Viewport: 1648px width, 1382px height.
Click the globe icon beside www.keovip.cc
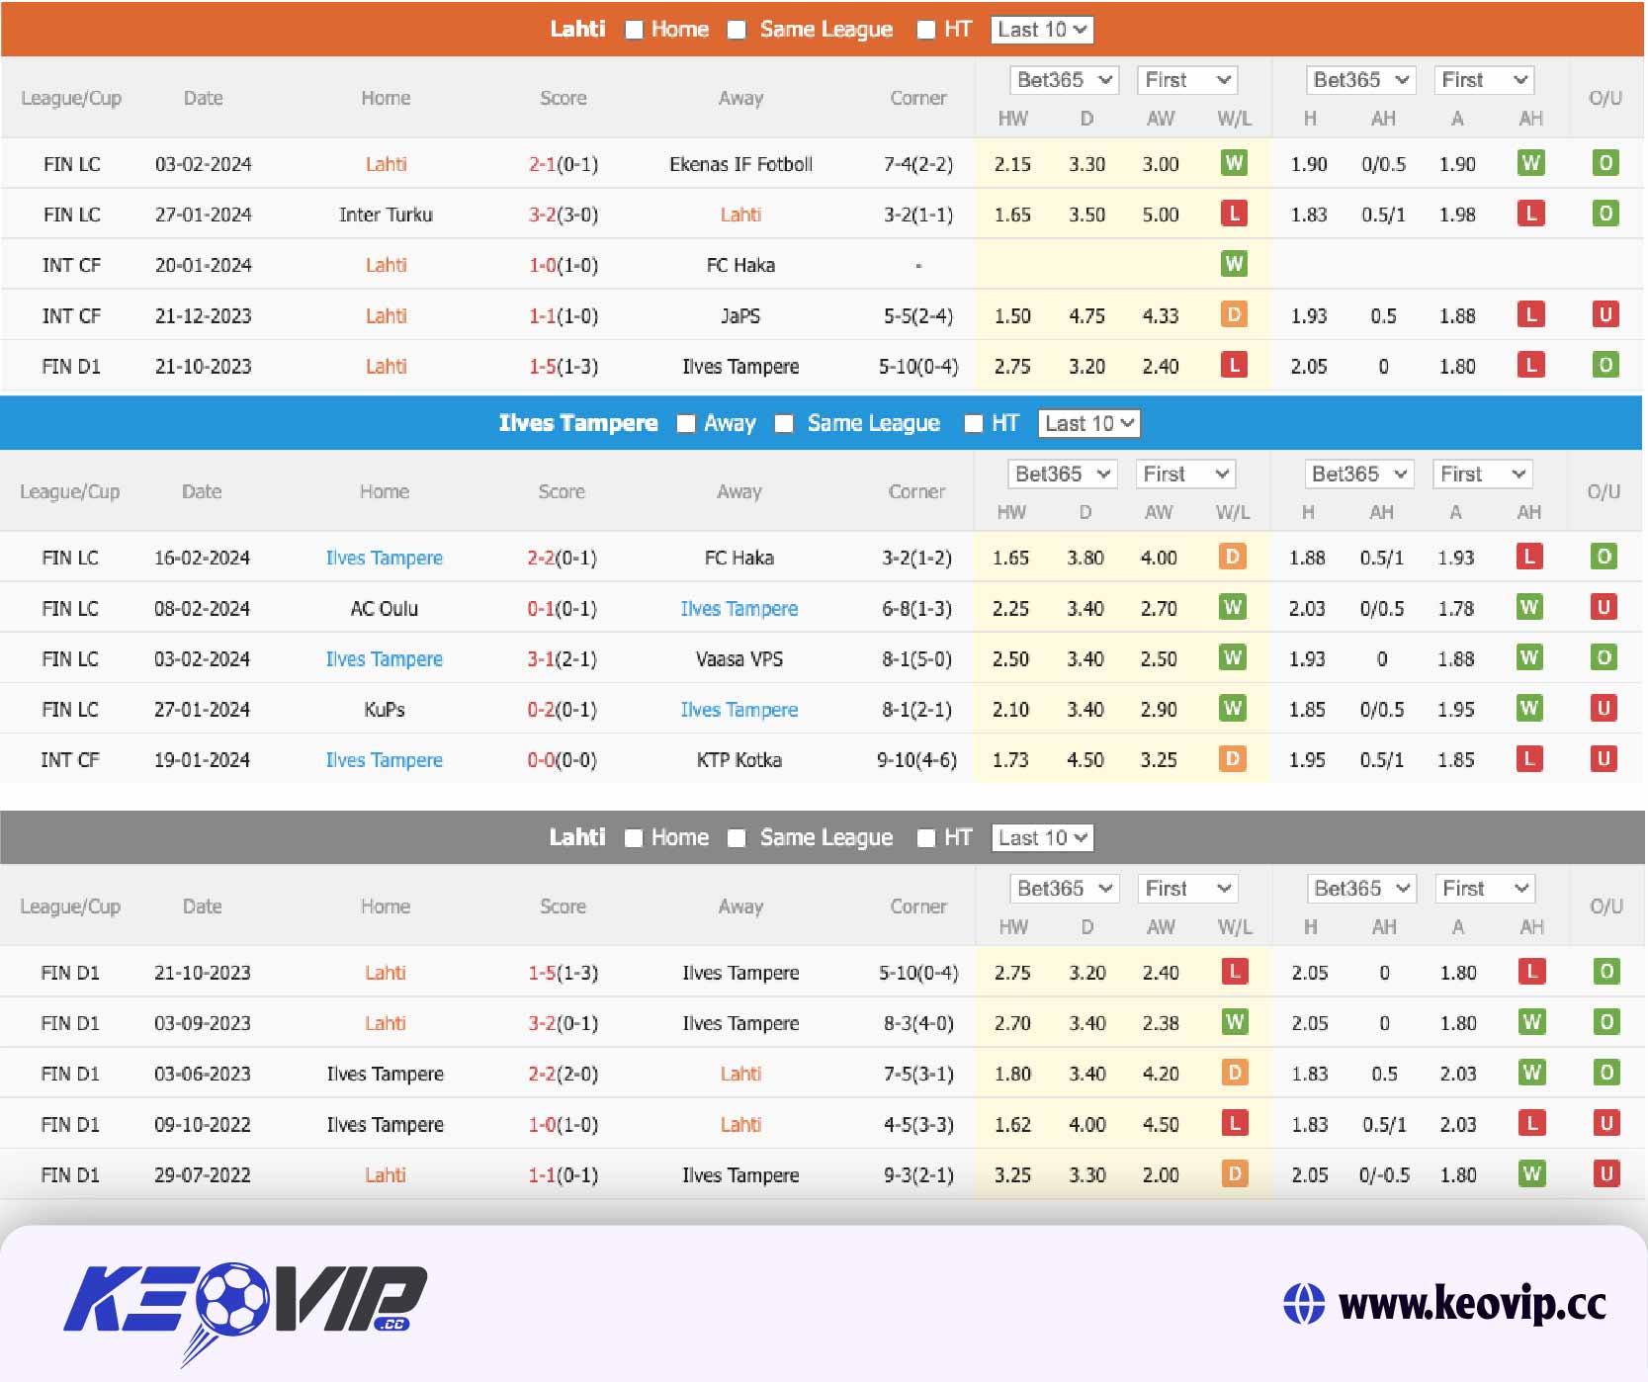point(1303,1304)
